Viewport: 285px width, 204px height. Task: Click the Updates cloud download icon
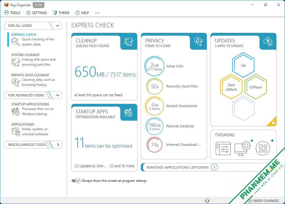coord(268,42)
